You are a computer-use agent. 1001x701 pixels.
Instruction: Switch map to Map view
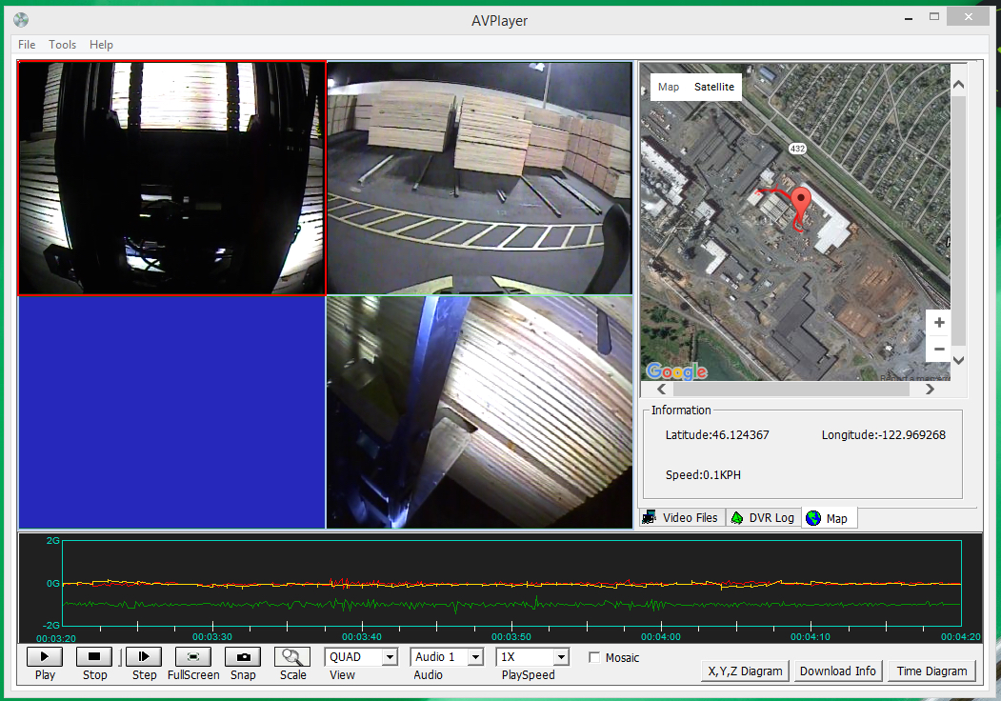(x=669, y=87)
